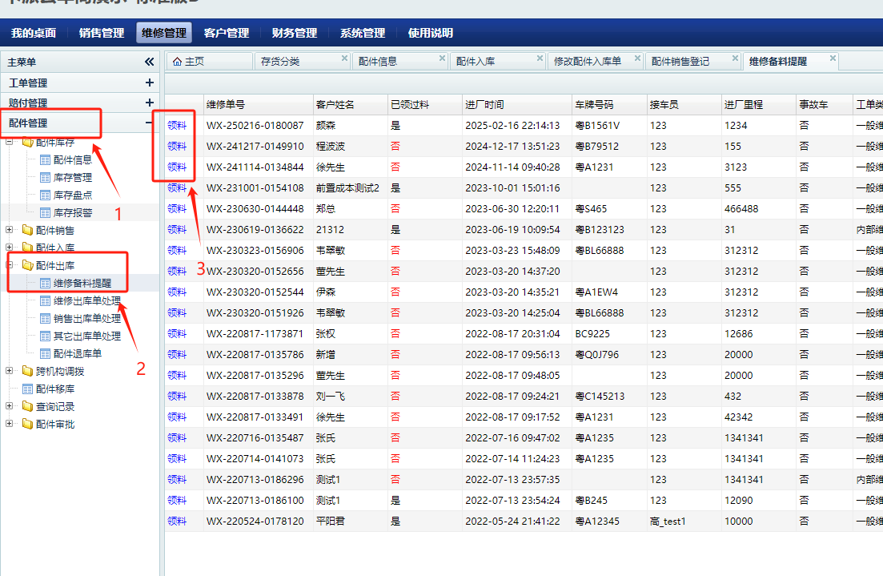
Task: Collapse the main menu sidebar panel
Action: click(149, 62)
